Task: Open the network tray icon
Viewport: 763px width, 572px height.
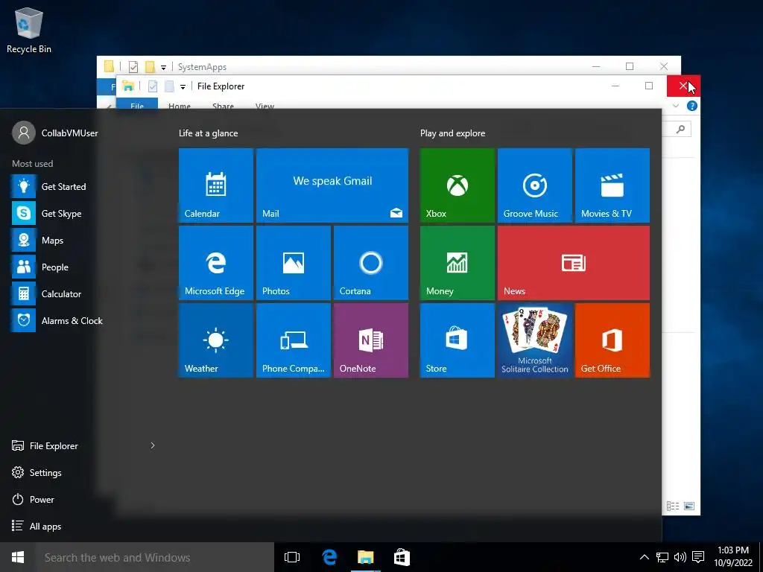Action: pos(662,557)
